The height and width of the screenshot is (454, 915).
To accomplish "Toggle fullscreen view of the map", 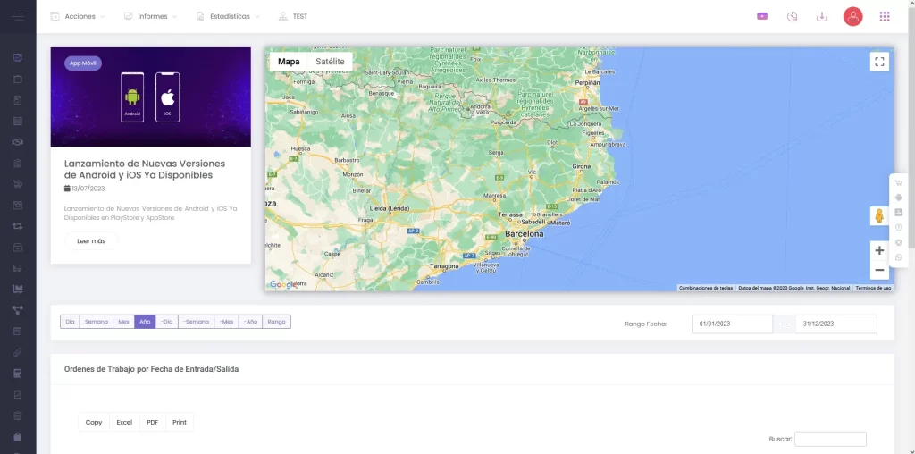I will point(879,62).
